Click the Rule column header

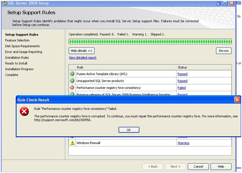pos(126,67)
